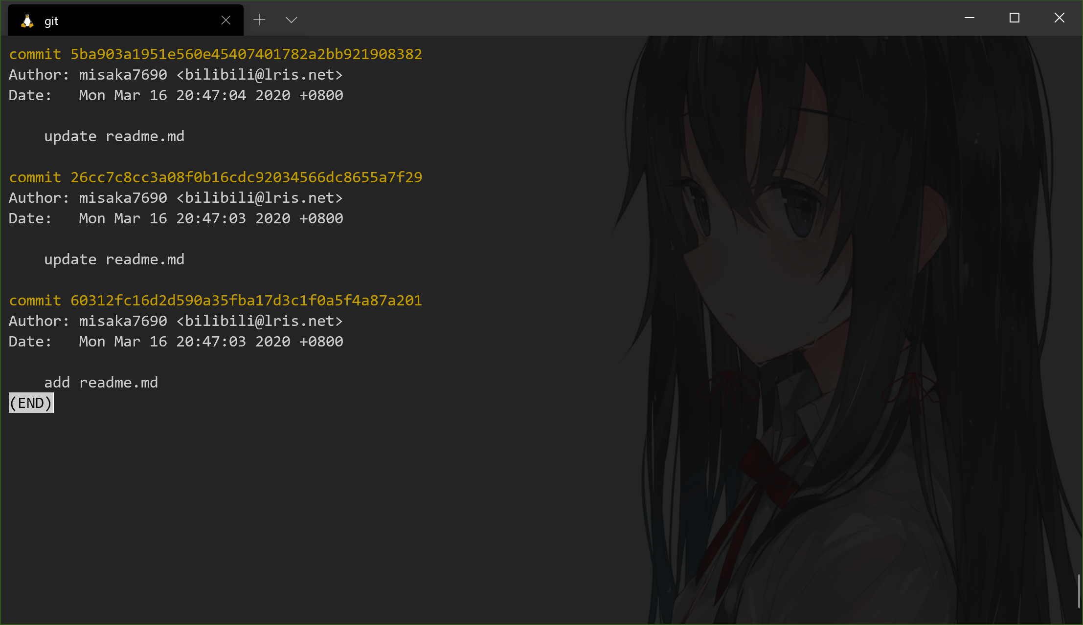Click commit hash 5ba903a1951e560e45407401782a2bb921908382

pos(246,54)
